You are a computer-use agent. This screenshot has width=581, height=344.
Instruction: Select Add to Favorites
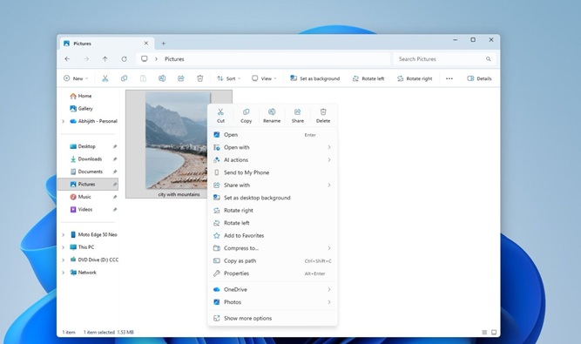click(x=273, y=235)
